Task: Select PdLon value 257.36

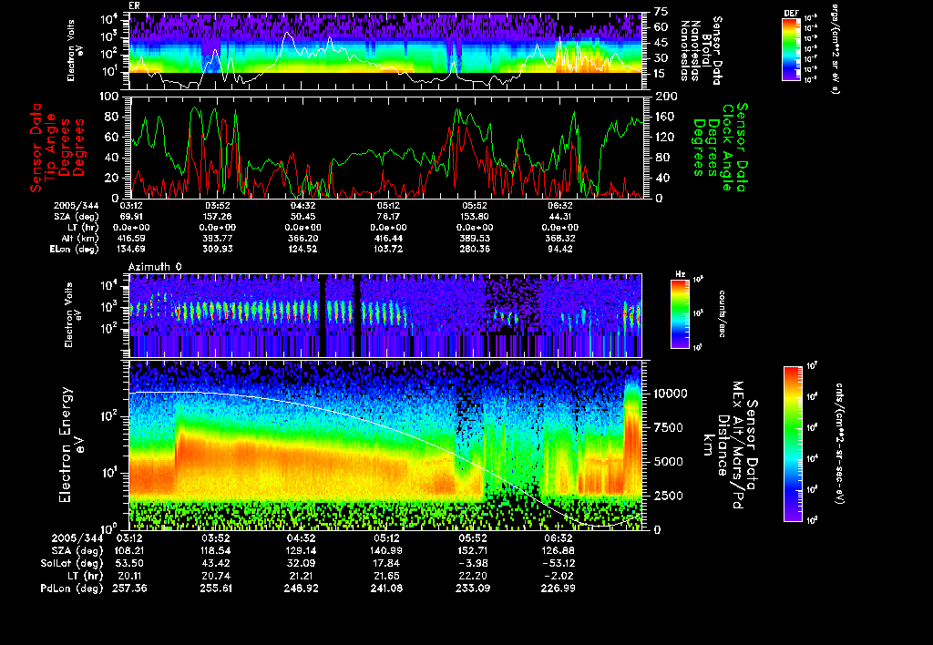Action: (129, 588)
